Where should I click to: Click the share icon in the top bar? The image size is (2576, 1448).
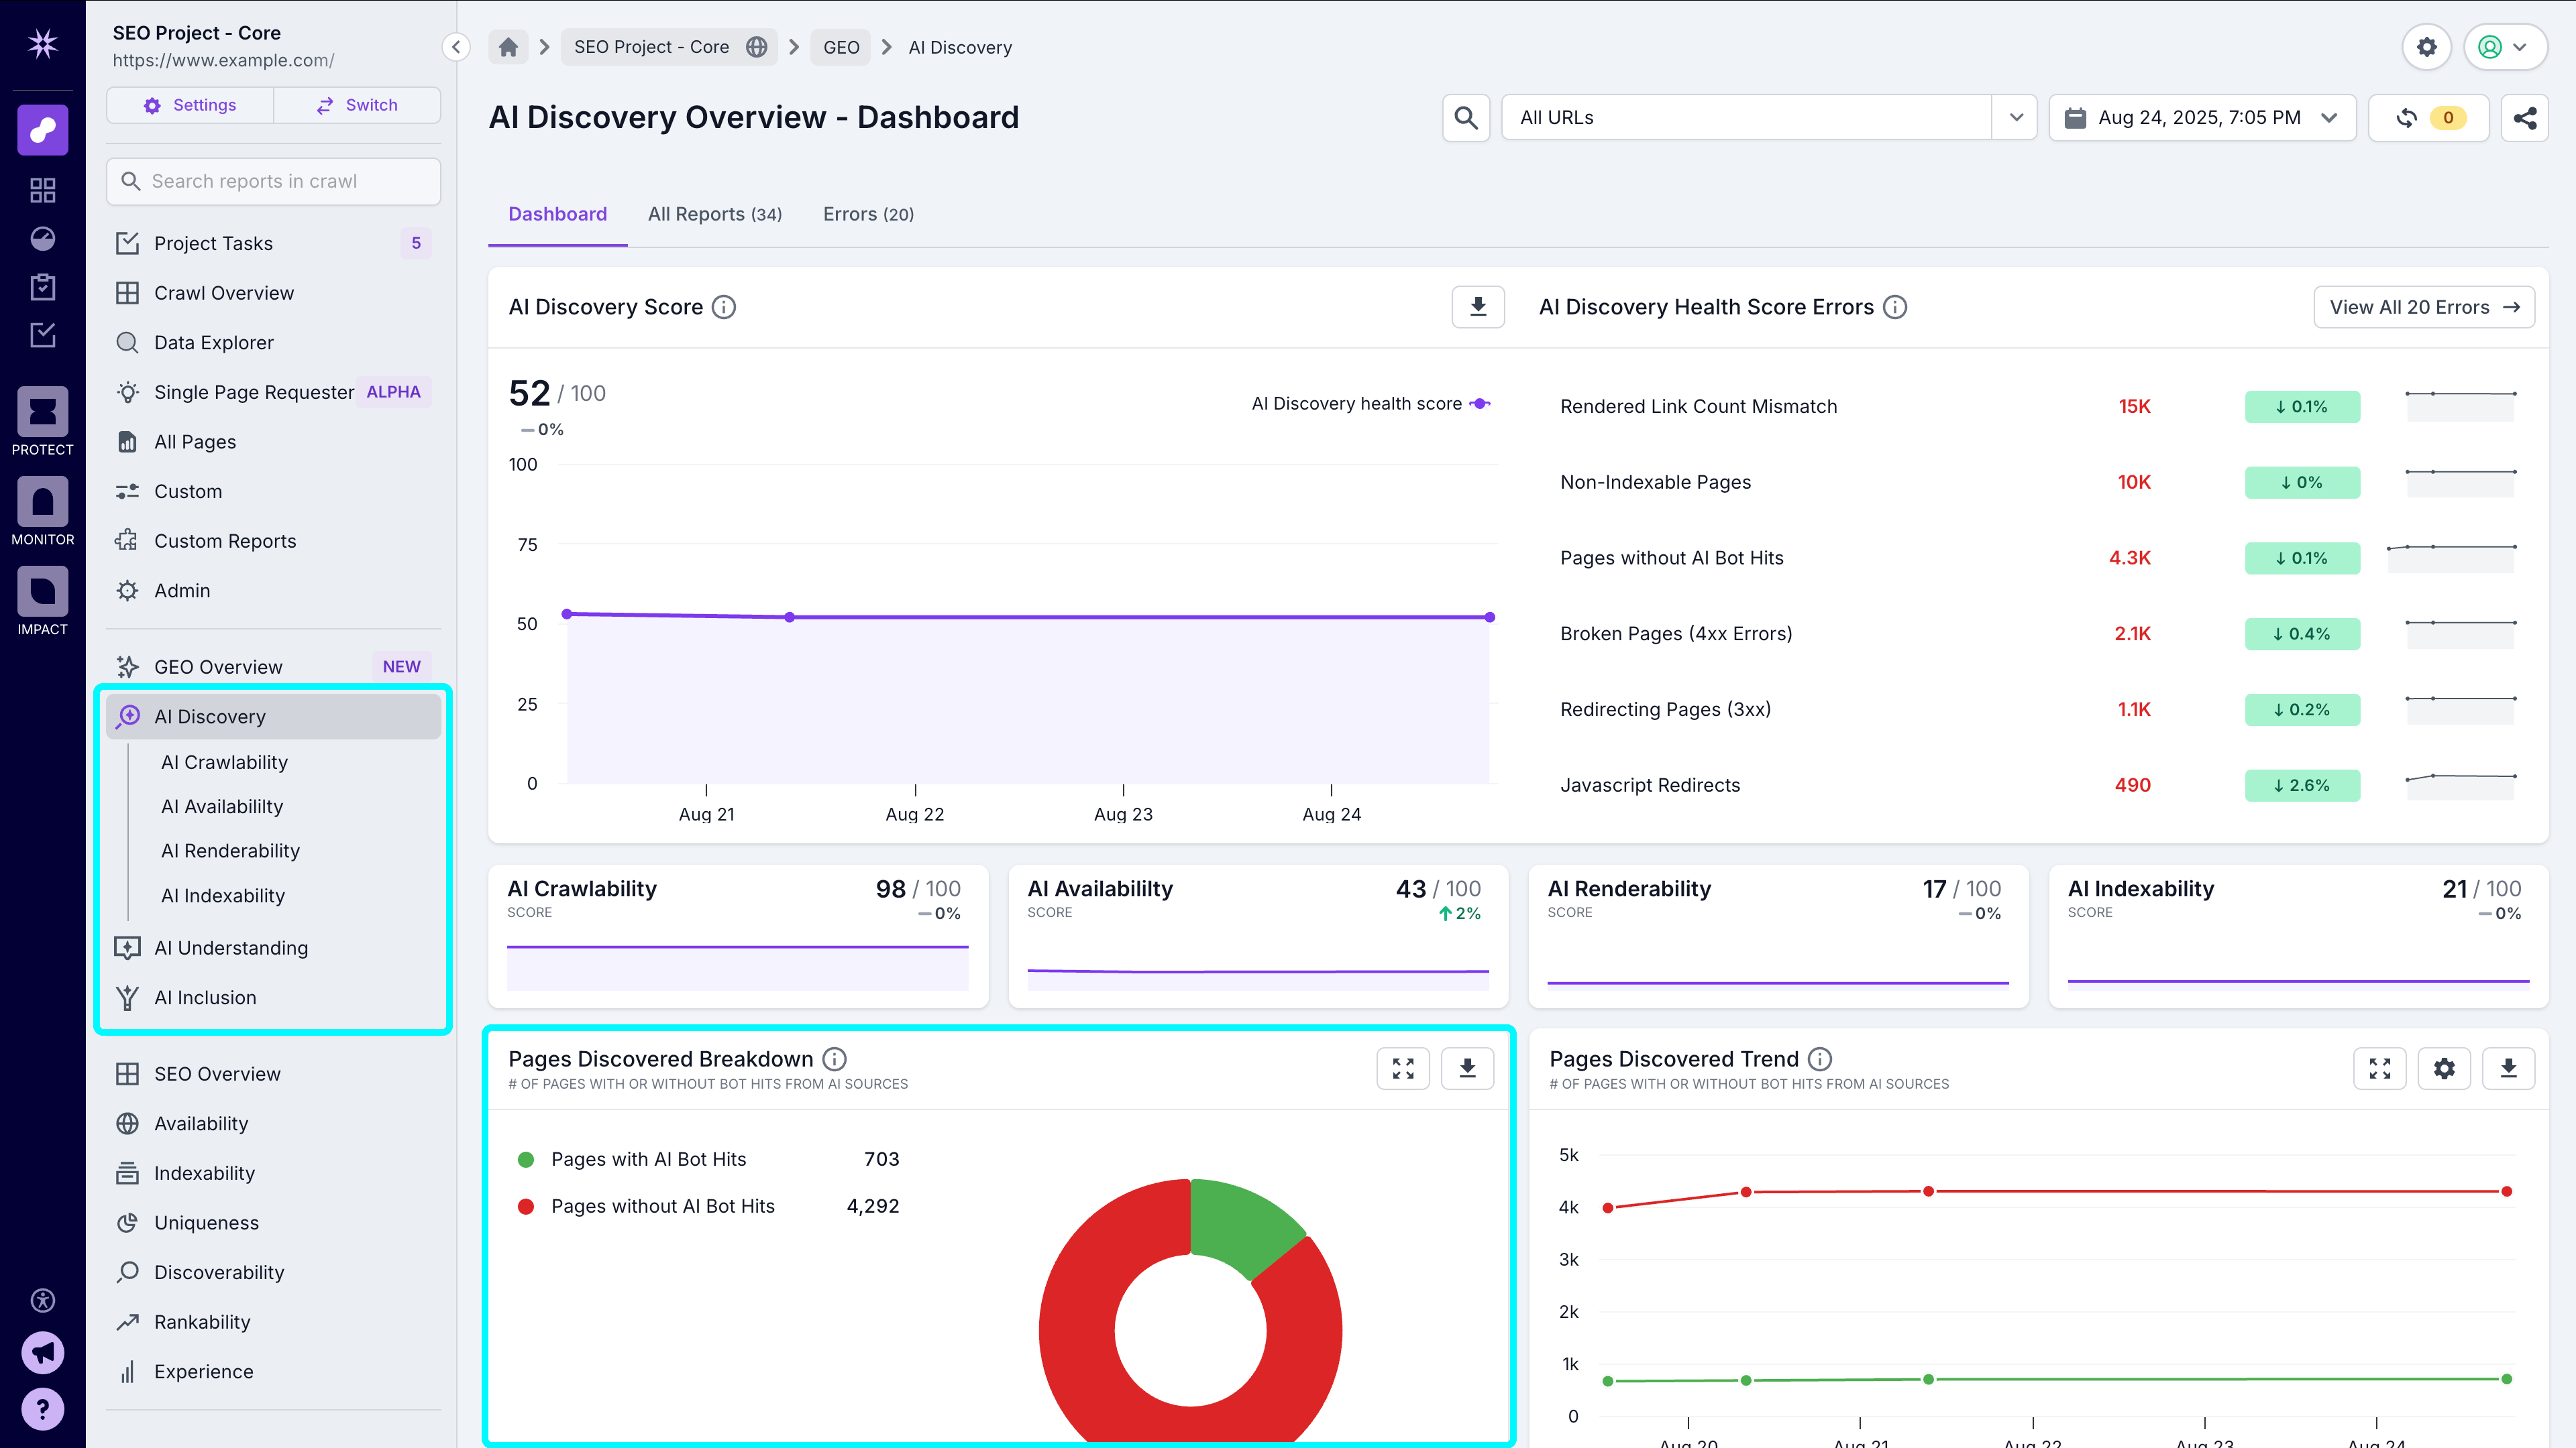point(2524,117)
